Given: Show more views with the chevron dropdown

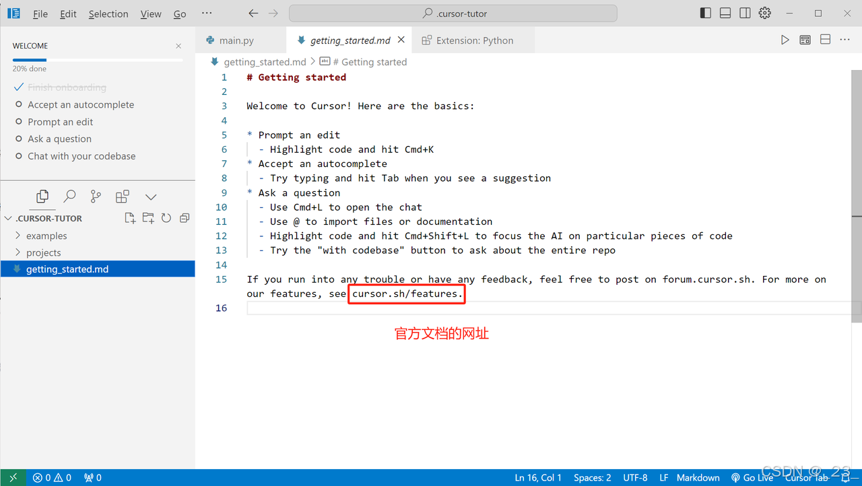Looking at the screenshot, I should point(151,197).
